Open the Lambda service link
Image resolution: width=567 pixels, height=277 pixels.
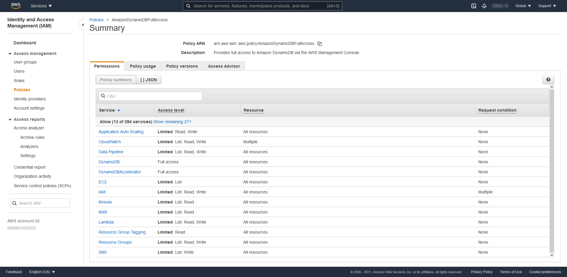click(106, 222)
